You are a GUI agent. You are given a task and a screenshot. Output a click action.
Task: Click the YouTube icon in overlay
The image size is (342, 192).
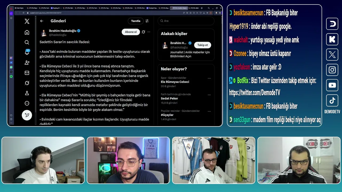point(332,85)
